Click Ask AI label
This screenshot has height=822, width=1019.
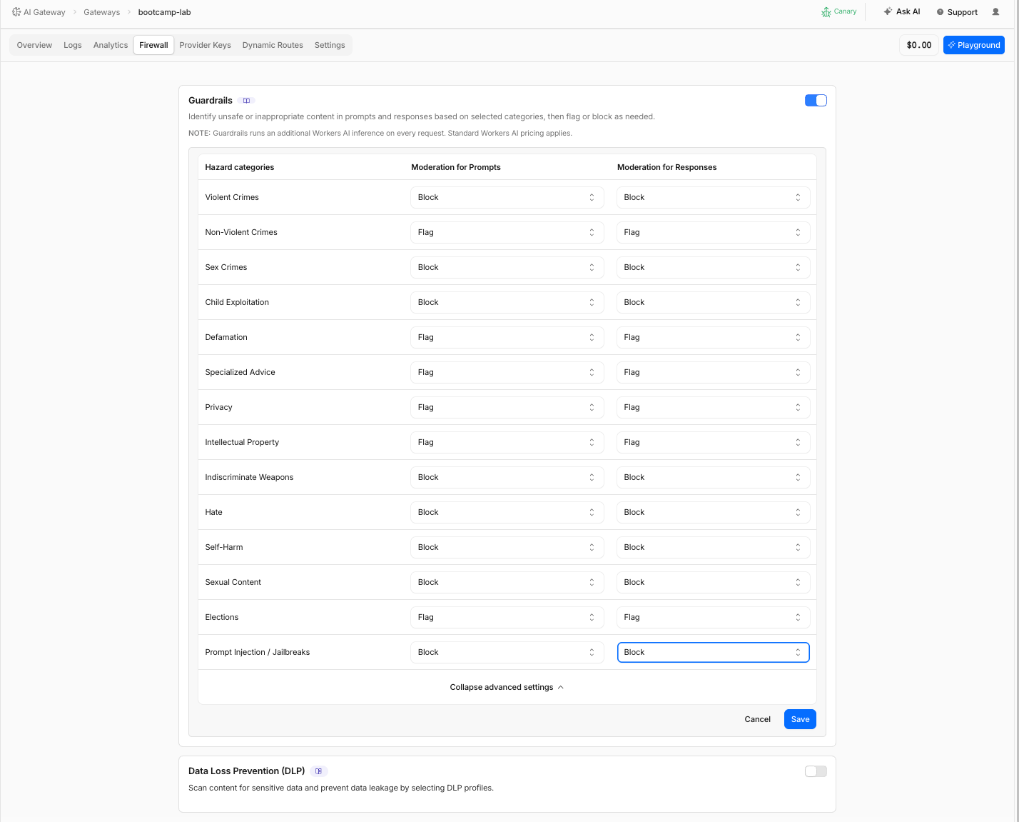908,11
